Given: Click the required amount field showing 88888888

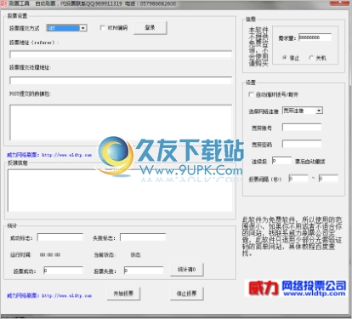Looking at the screenshot, I should 315,37.
